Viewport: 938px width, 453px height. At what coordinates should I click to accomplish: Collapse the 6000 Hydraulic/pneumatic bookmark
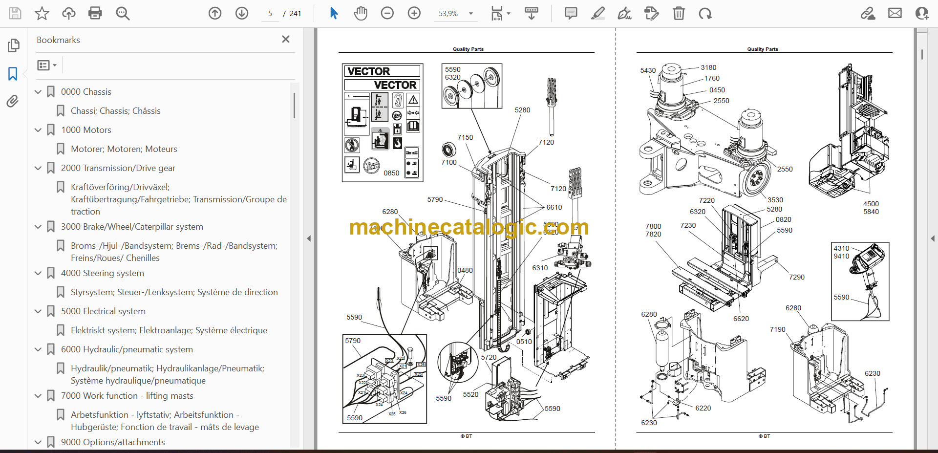[38, 349]
